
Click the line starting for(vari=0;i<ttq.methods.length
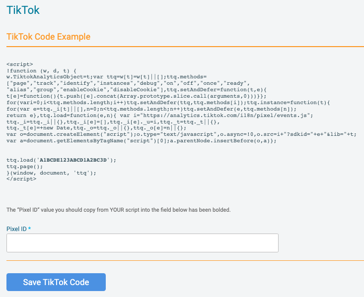tap(168, 103)
